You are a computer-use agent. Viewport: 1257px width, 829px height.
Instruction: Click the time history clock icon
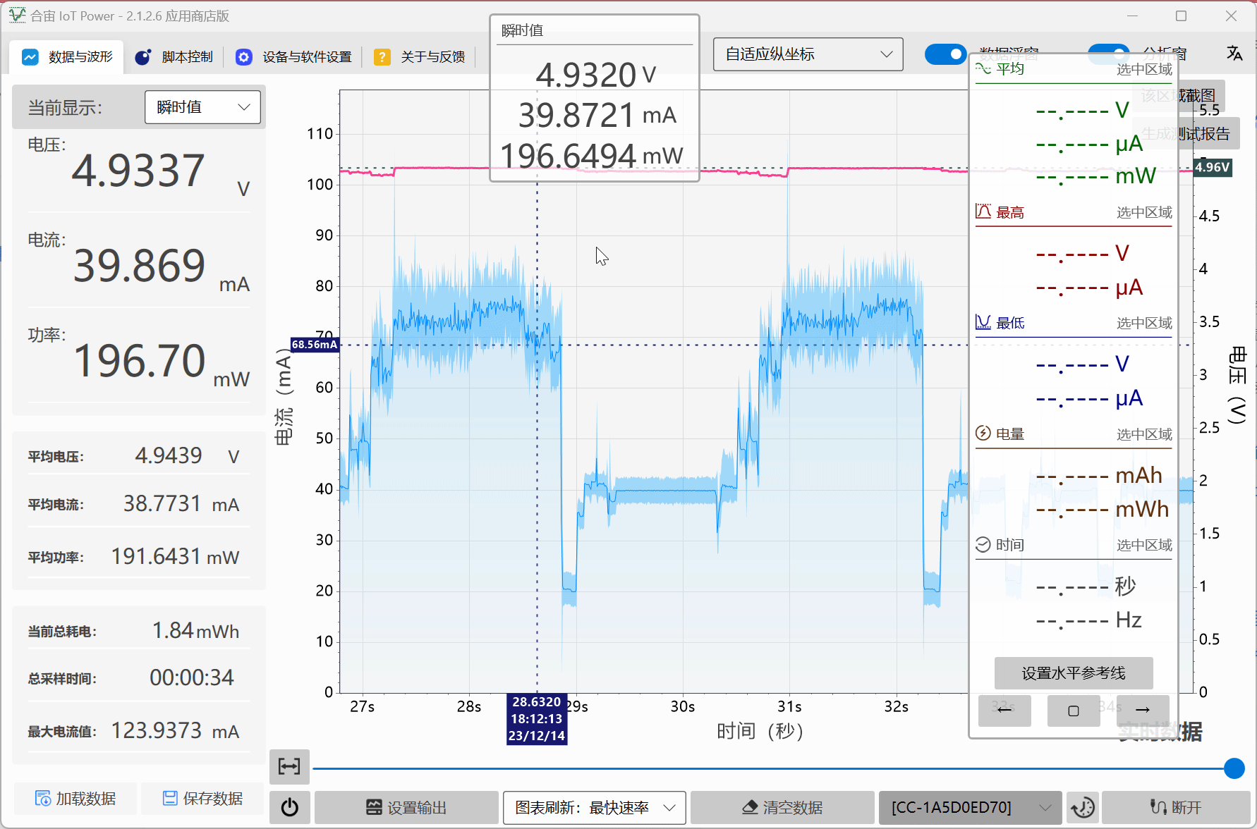[1082, 807]
